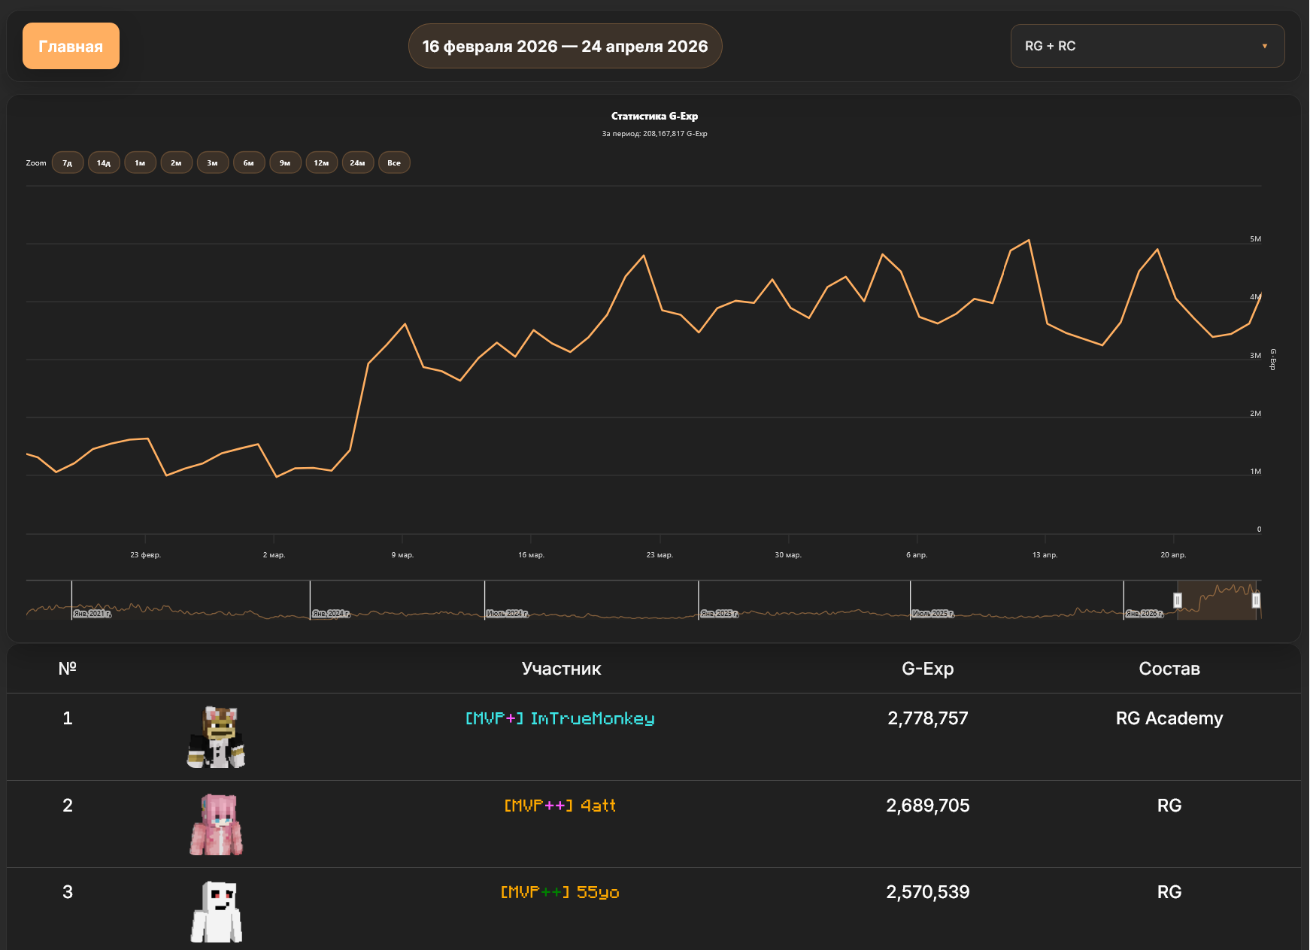The height and width of the screenshot is (950, 1310).
Task: Open the date range picker
Action: (565, 46)
